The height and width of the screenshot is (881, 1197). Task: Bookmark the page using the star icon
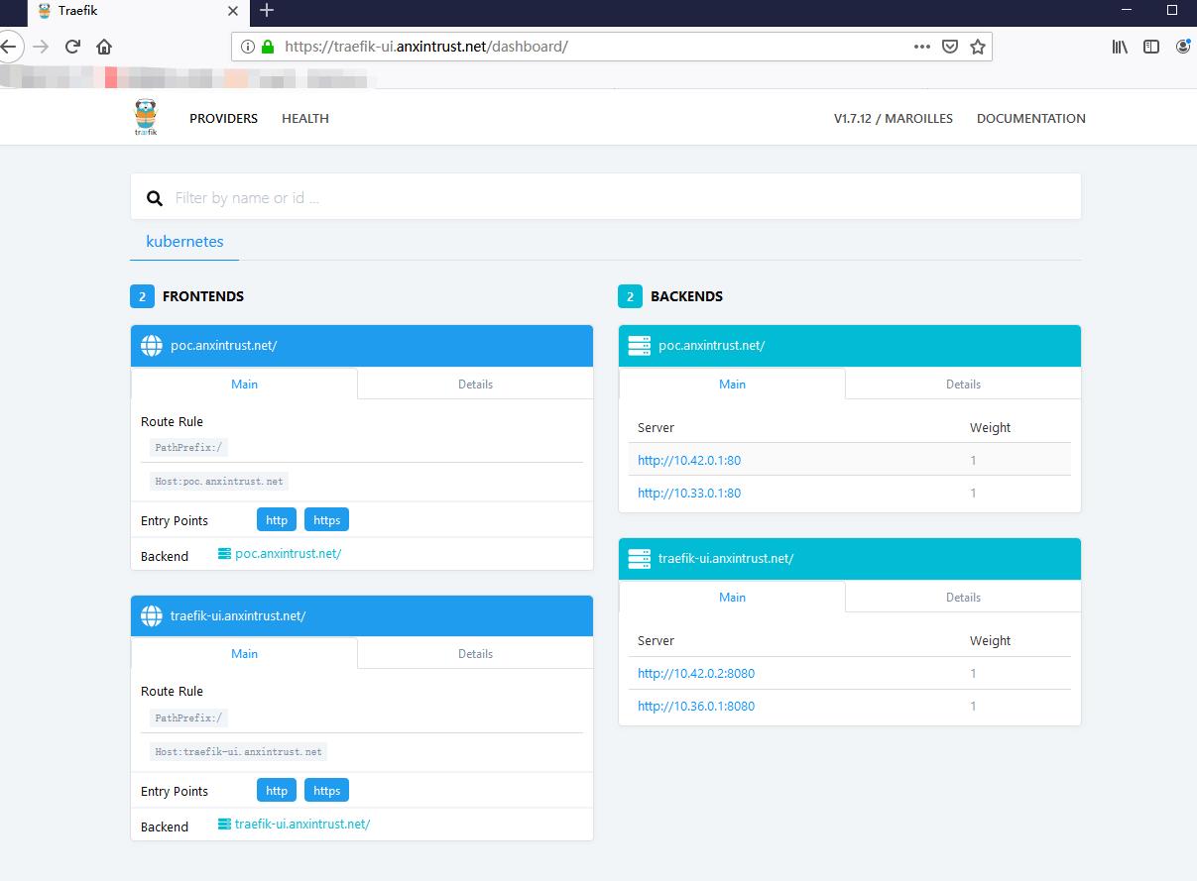coord(978,46)
